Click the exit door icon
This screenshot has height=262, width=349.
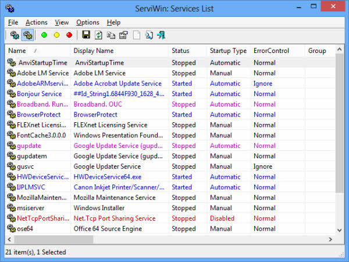(161, 36)
